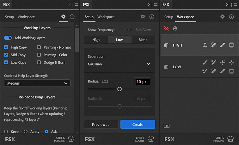Click the Radius slider handle
The width and height of the screenshot is (239, 145).
[x=120, y=89]
